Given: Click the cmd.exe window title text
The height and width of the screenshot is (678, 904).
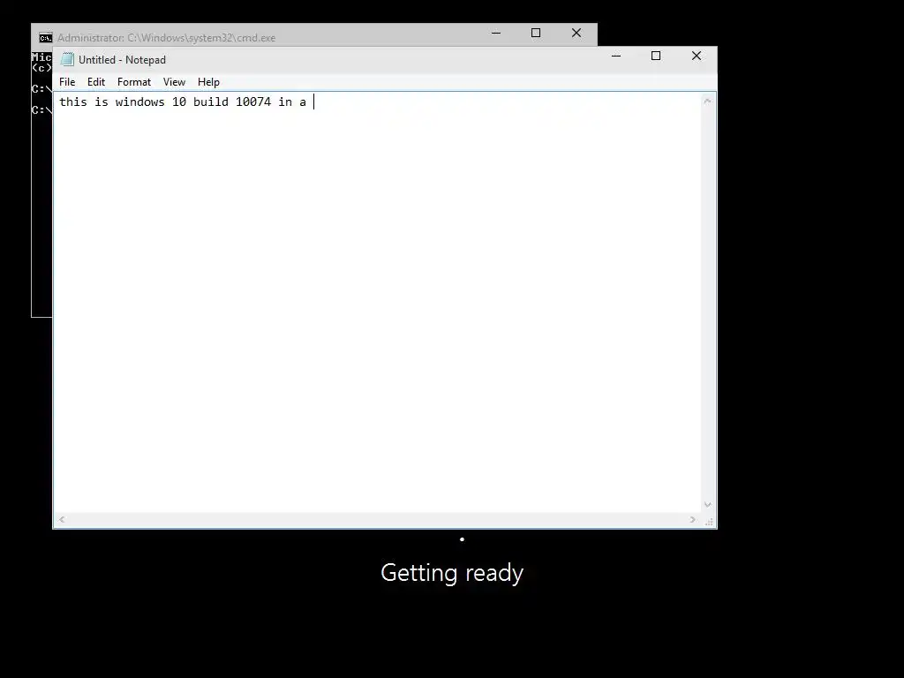Looking at the screenshot, I should (166, 38).
